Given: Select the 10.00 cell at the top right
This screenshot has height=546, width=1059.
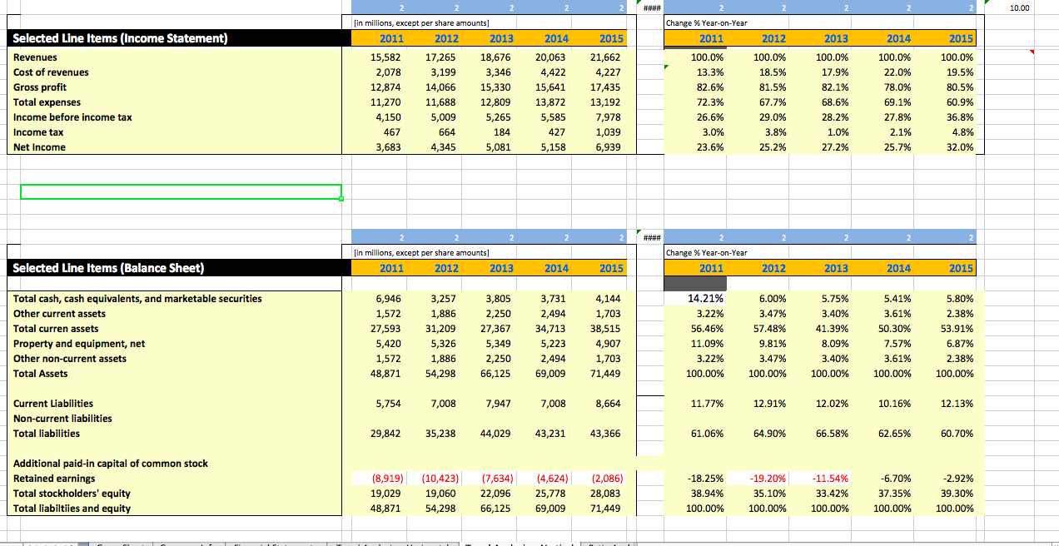Looking at the screenshot, I should coord(1018,7).
